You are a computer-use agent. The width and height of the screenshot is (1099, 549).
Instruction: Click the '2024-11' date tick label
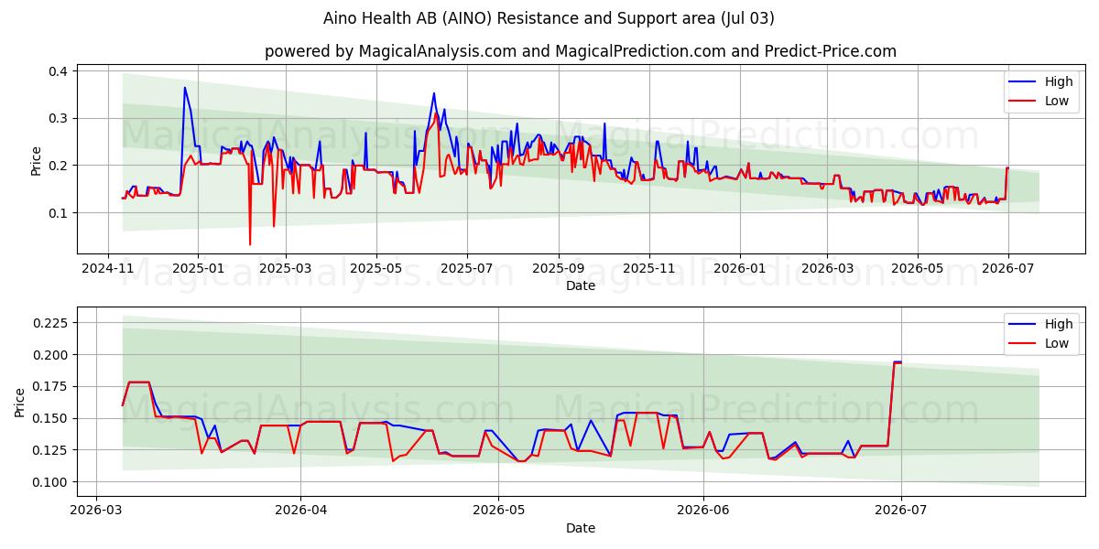(108, 268)
